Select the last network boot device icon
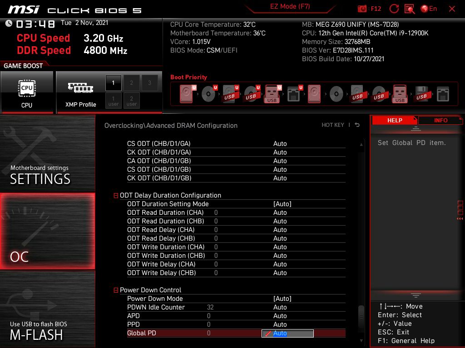This screenshot has height=348, width=465. (x=443, y=94)
